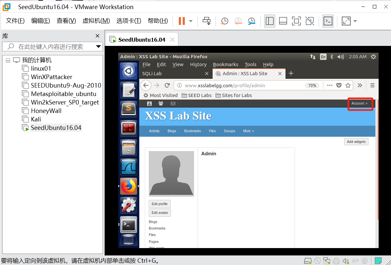
Task: Enter full screen mode
Action: pyautogui.click(x=296, y=21)
